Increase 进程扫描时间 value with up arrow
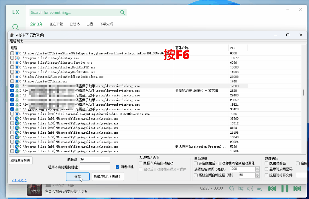Screen dimensions: 309x199 click(257, 168)
